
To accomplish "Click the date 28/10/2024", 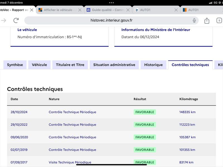I will 19,112.
